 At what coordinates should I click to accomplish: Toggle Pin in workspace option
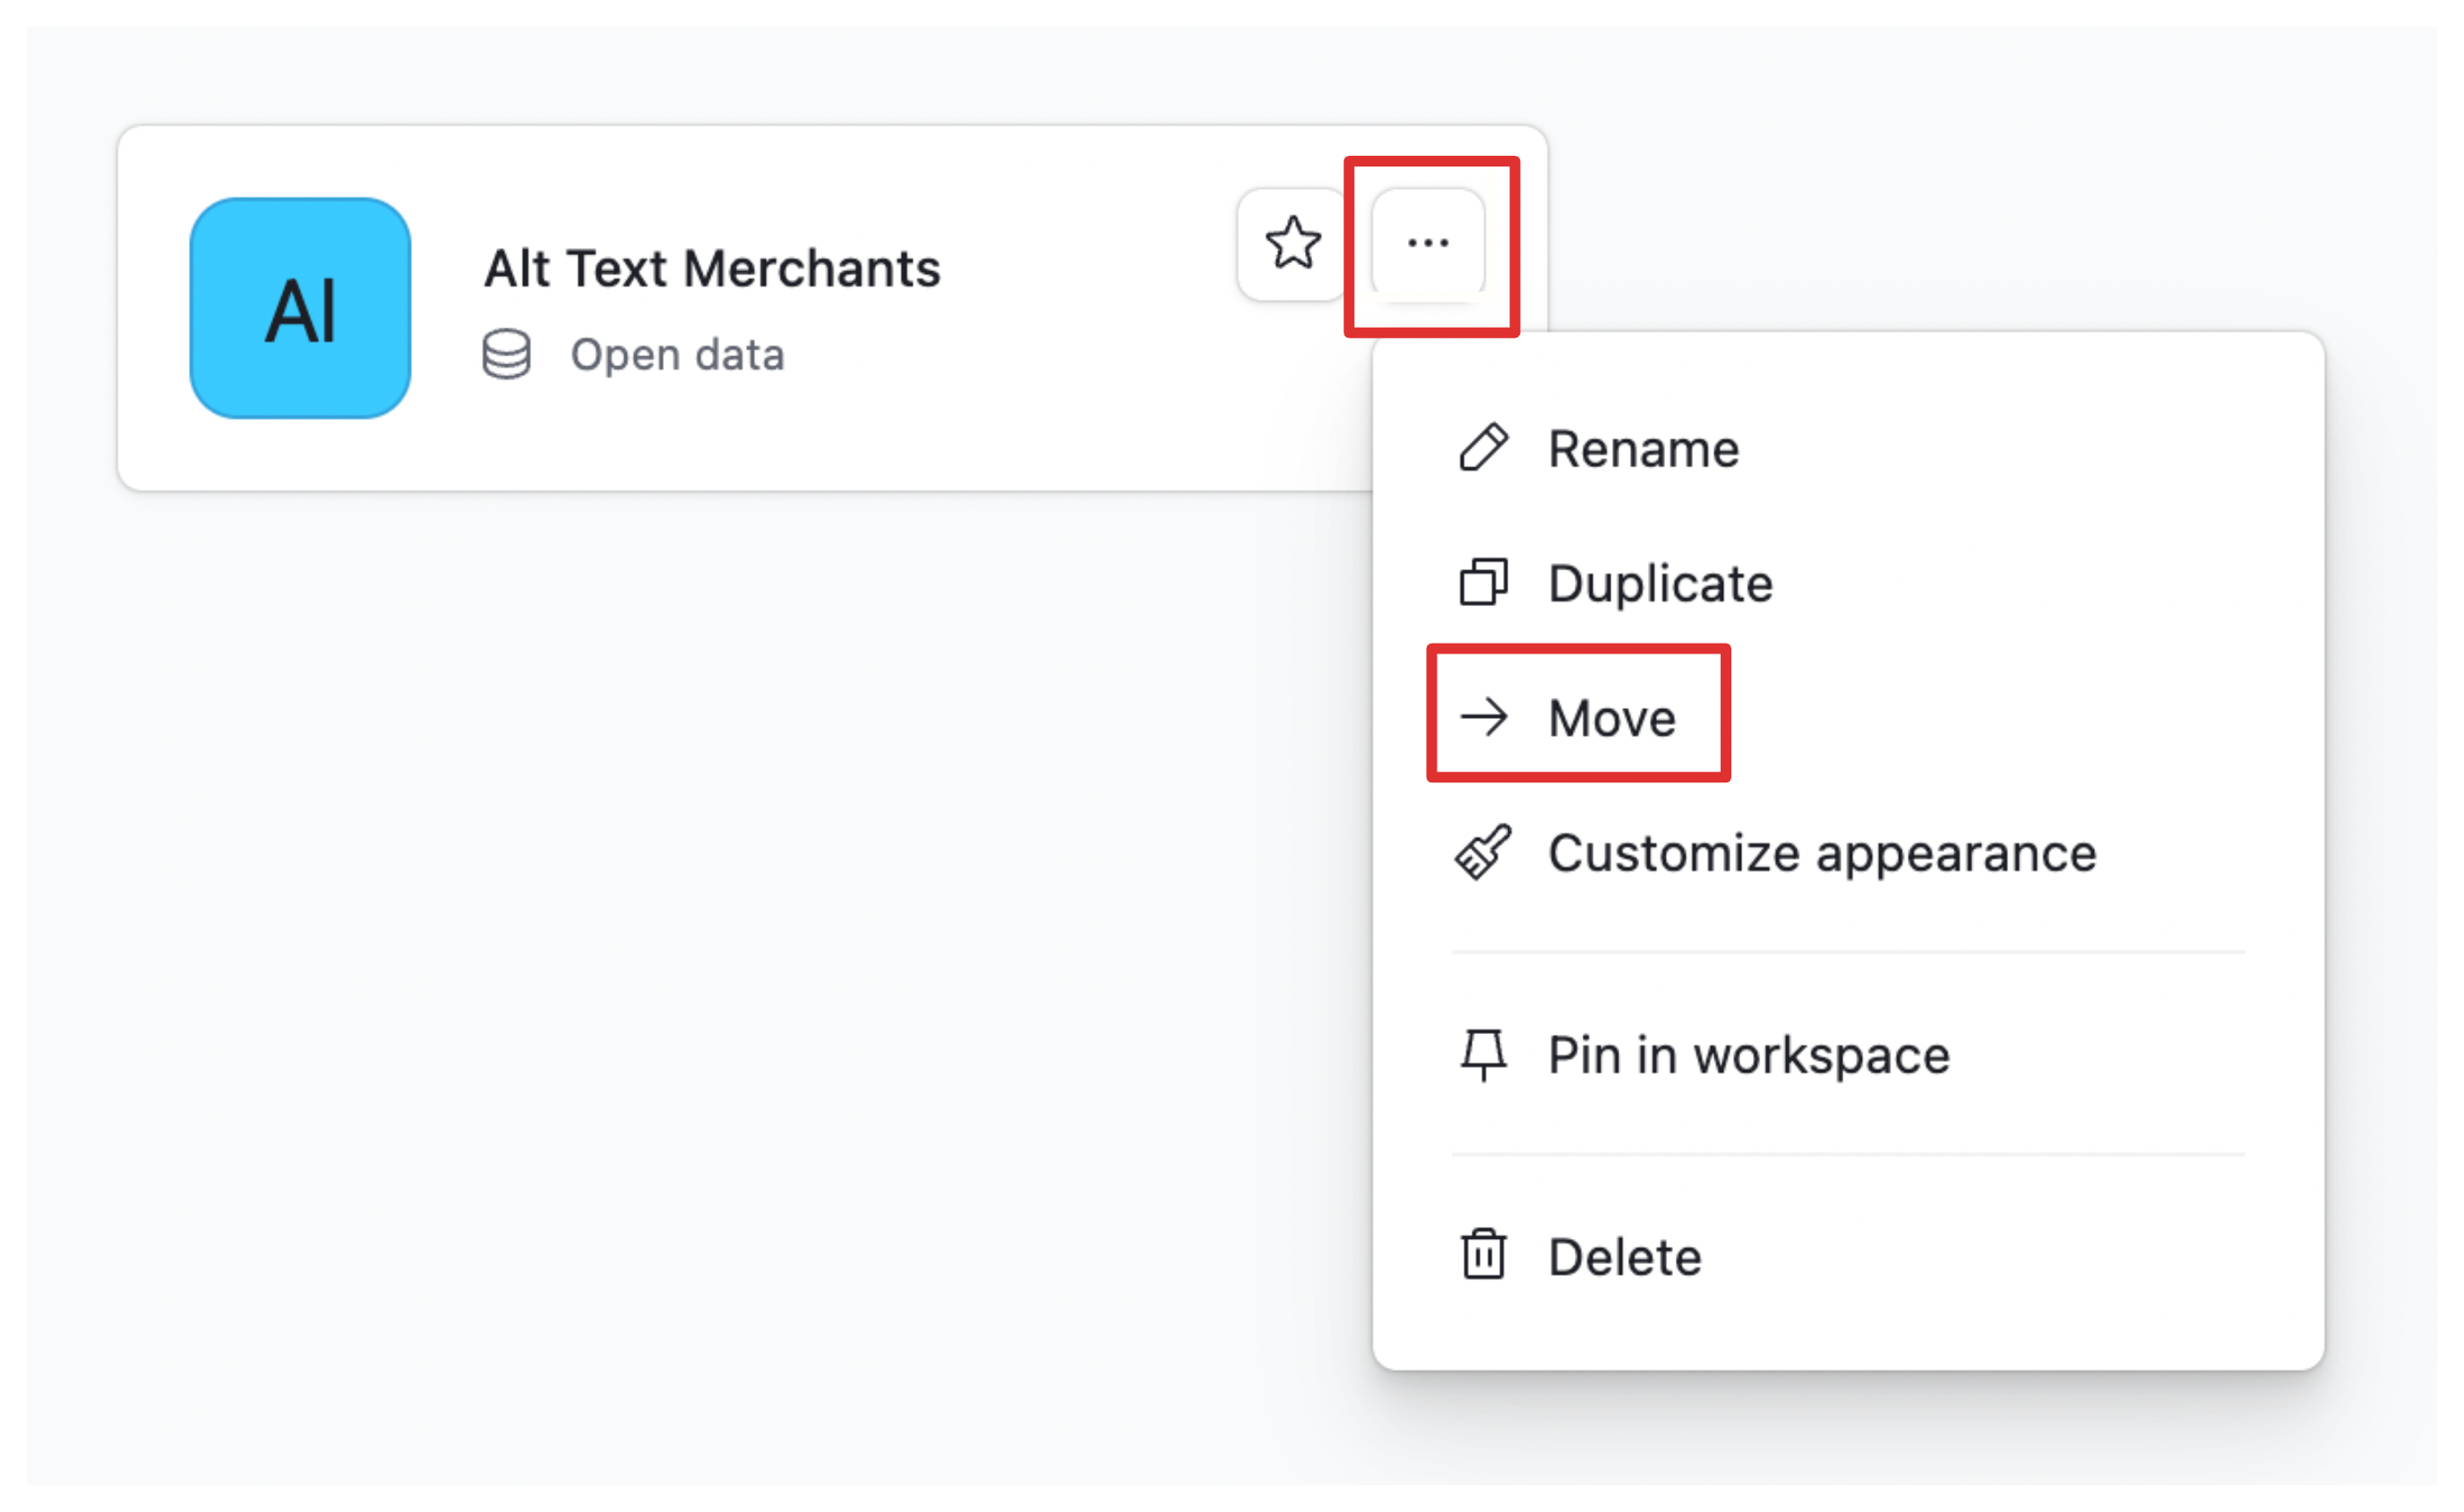click(1747, 1055)
